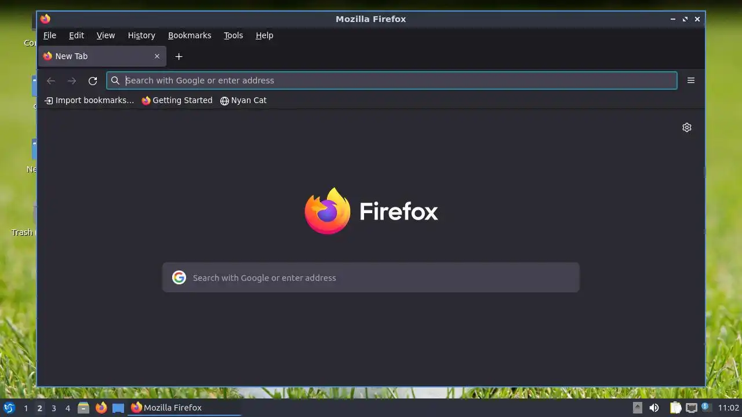This screenshot has width=742, height=417.
Task: Focus the address bar input field
Action: click(392, 81)
